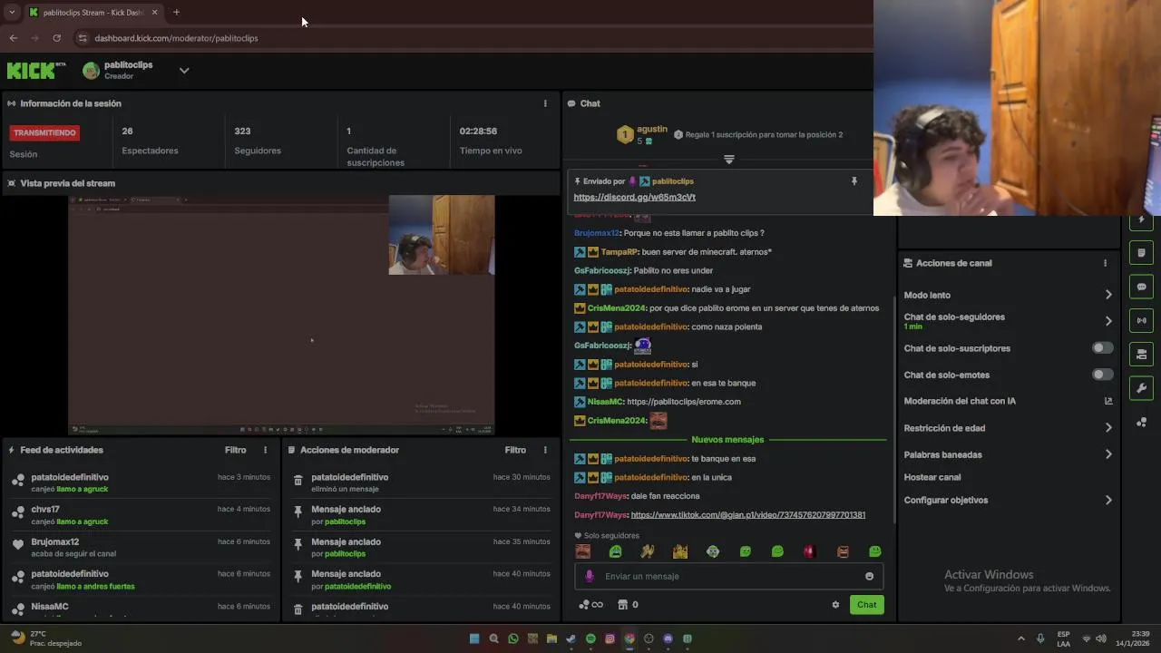Open the chat moderation analytics icon
This screenshot has height=653, width=1161.
[x=1107, y=401]
